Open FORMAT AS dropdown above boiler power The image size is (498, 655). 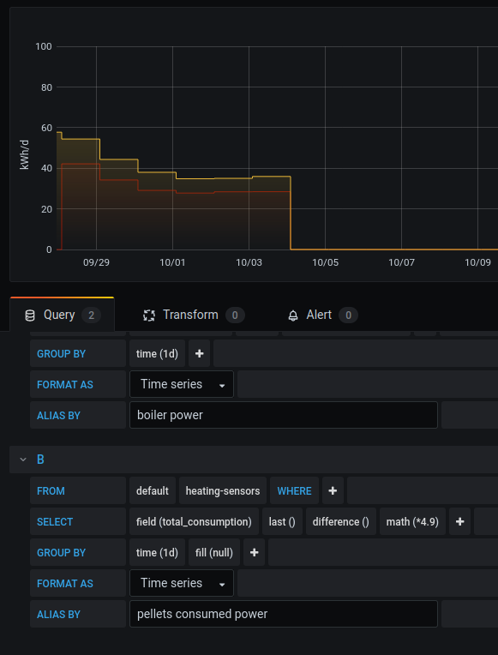click(182, 384)
